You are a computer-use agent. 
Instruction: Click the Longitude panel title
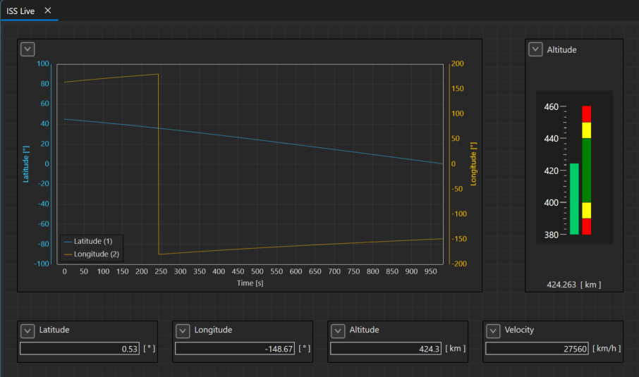tap(213, 330)
